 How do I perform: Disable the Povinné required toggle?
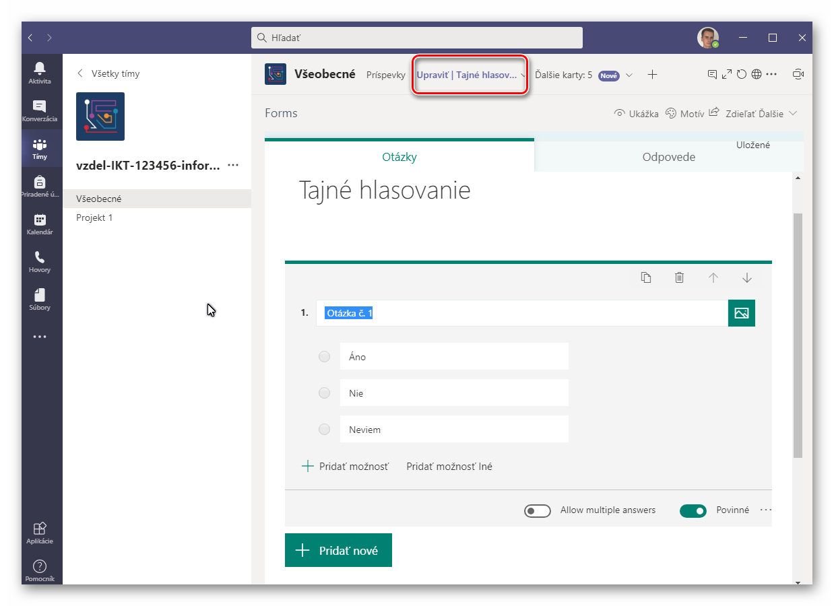tap(693, 511)
